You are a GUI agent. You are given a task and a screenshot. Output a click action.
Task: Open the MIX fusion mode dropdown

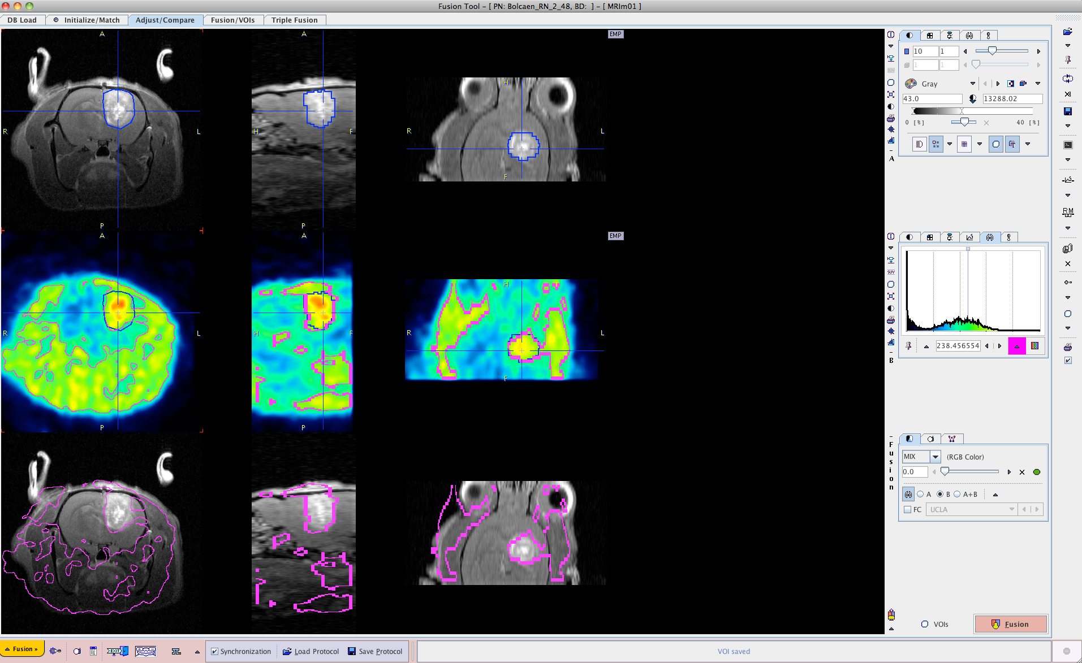pyautogui.click(x=936, y=457)
